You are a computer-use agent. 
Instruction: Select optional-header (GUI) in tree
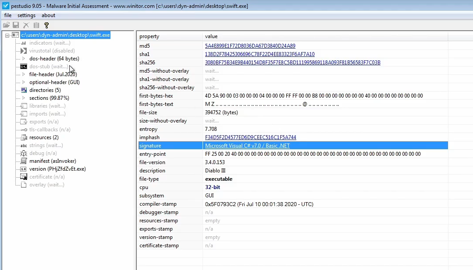[x=55, y=82]
